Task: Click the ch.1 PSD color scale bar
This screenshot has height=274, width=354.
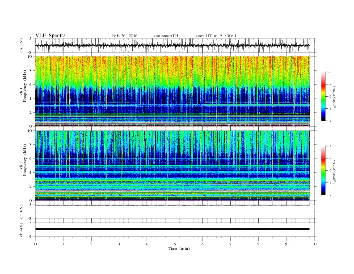Action: coord(324,96)
